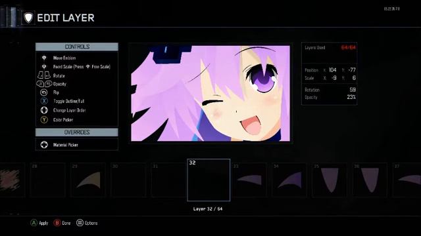Click the Overrides panel header
The height and width of the screenshot is (236, 421).
[77, 132]
